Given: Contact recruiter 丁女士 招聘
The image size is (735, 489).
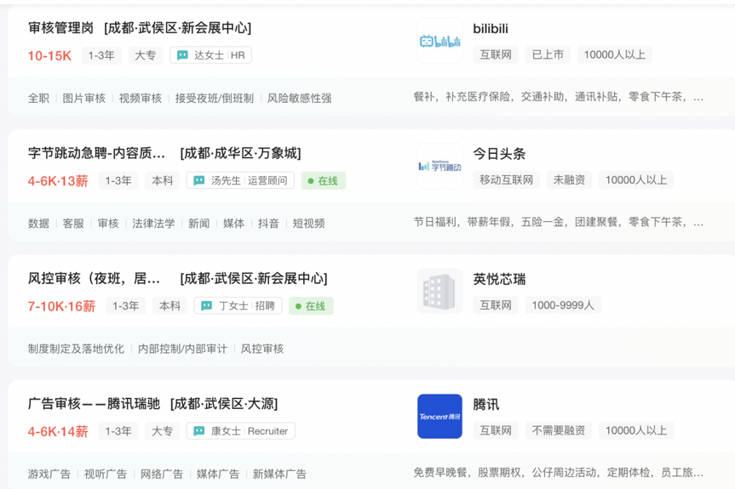Looking at the screenshot, I should point(238,306).
